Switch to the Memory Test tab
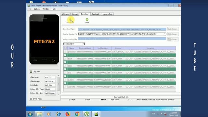The width and height of the screenshot is (208, 117). coord(108,14)
